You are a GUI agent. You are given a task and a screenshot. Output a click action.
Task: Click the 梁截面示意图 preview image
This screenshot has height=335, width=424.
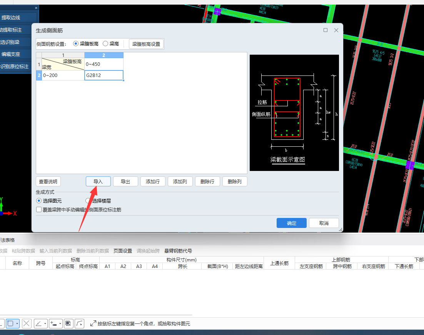click(x=294, y=112)
